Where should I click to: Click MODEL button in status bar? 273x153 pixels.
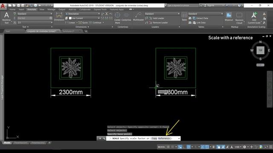pos(161,147)
